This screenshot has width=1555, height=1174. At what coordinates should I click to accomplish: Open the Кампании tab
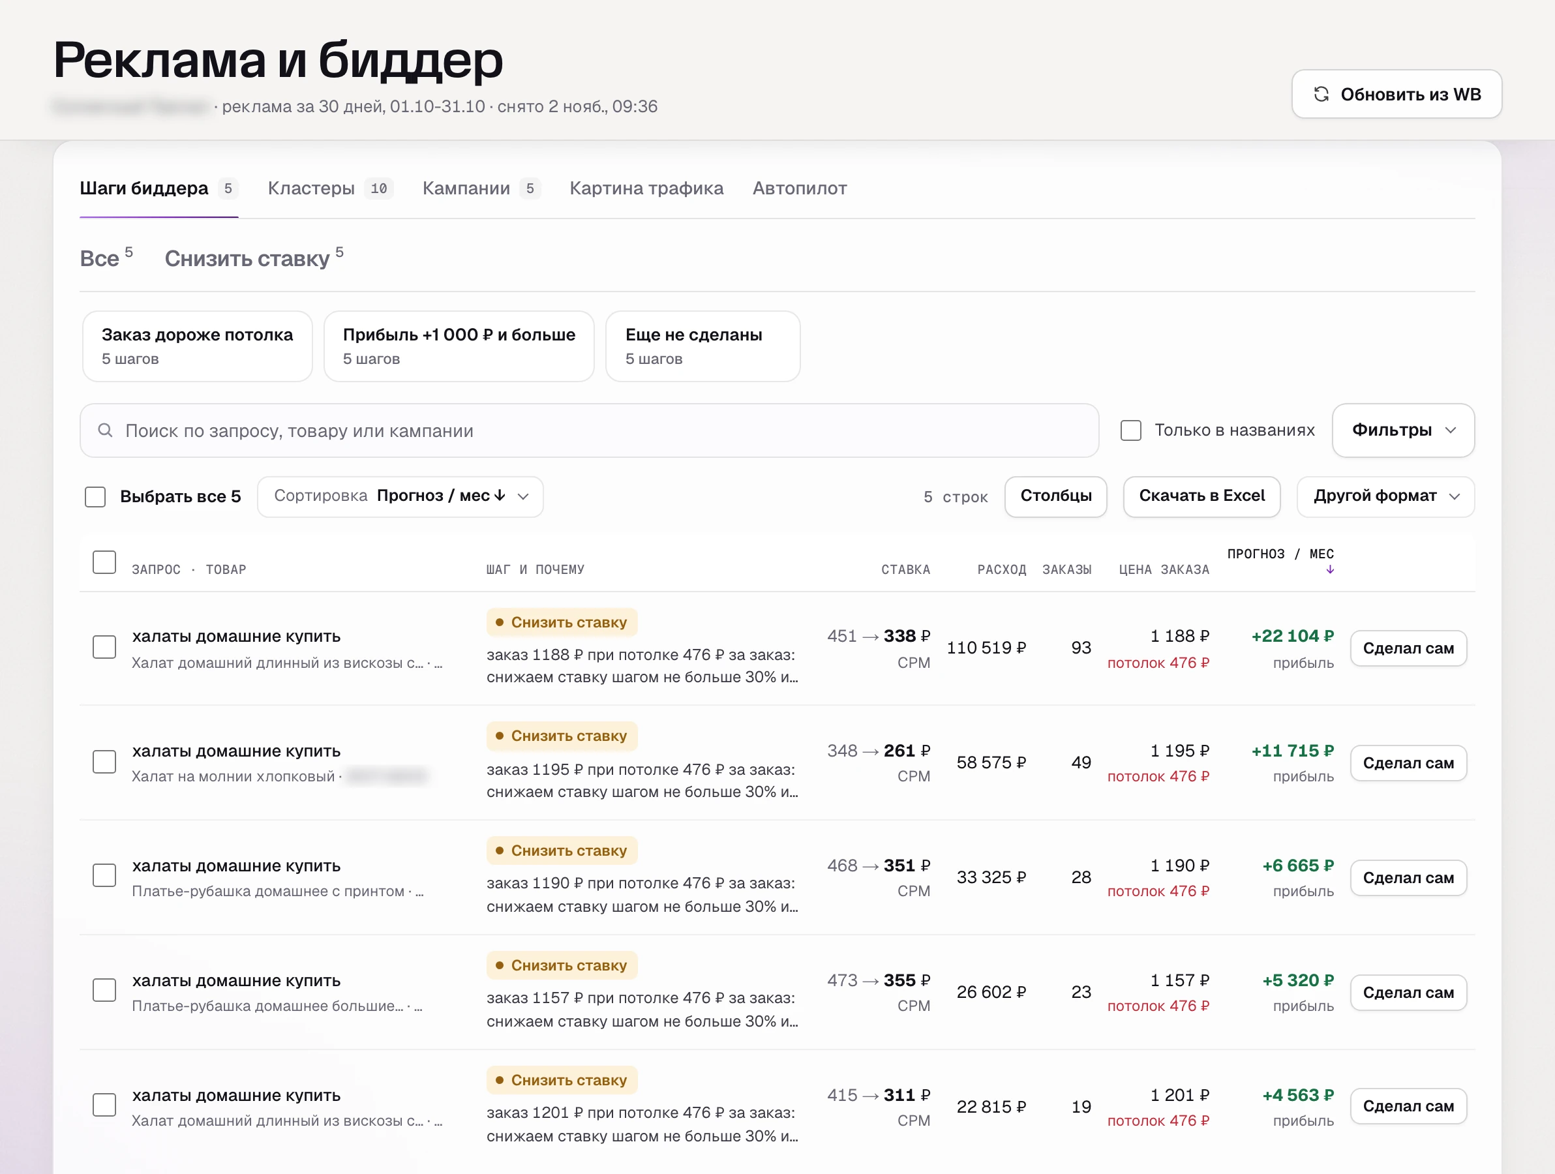click(481, 188)
